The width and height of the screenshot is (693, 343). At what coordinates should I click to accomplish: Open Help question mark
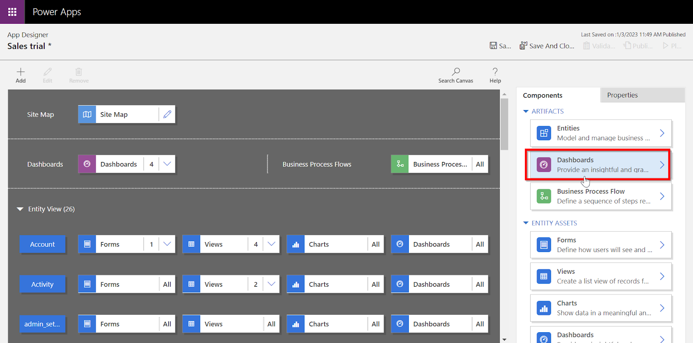[x=495, y=71]
